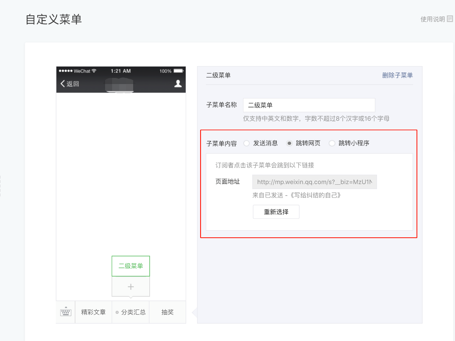Click the document icon beside 使用说明

(x=450, y=19)
